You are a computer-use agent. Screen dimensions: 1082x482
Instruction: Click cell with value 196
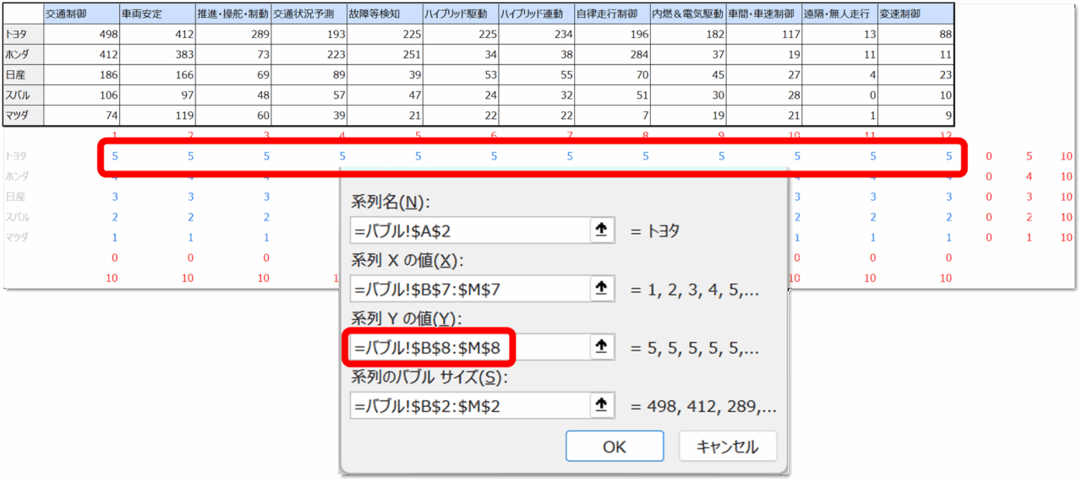pyautogui.click(x=613, y=34)
